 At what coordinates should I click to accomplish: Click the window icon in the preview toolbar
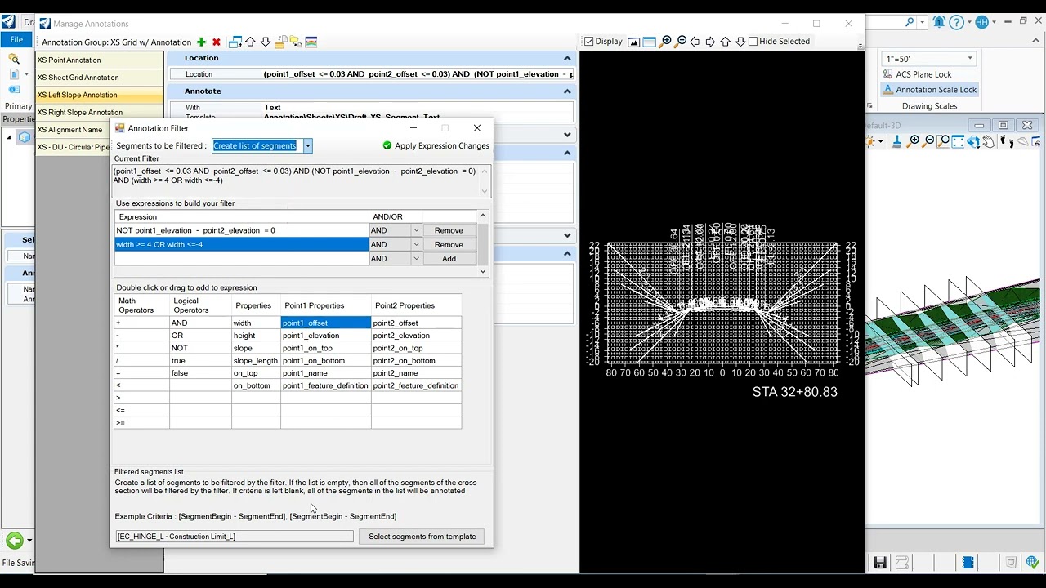click(650, 42)
